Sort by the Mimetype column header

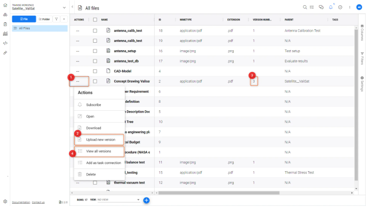pos(186,20)
